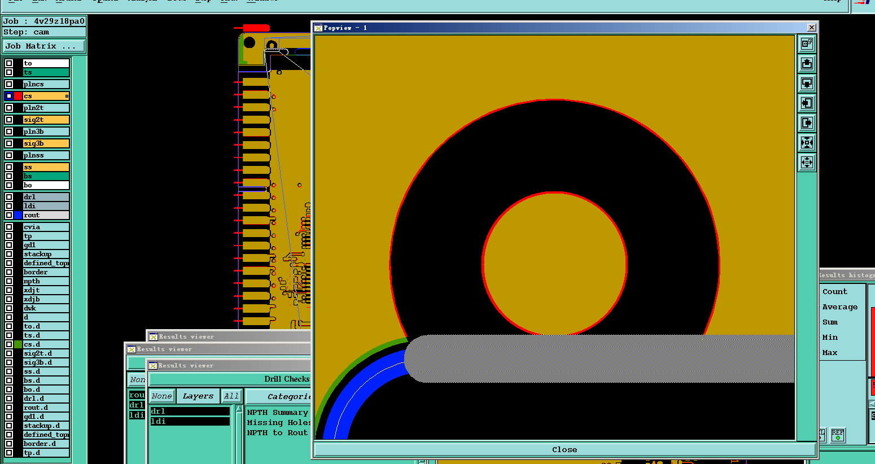Select the ldi layer name in layer list
This screenshot has height=464, width=875.
(x=46, y=206)
